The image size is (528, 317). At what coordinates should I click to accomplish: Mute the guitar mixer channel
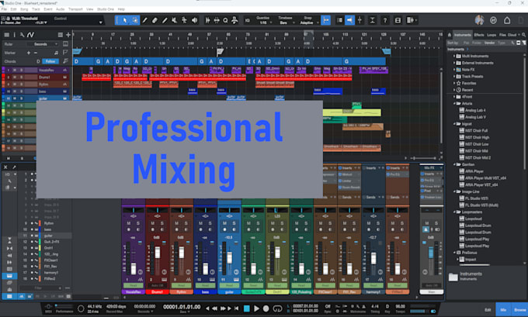[224, 223]
